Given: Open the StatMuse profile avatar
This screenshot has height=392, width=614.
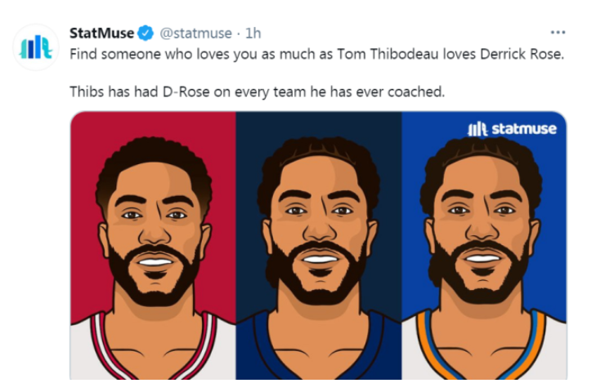Looking at the screenshot, I should 36,47.
